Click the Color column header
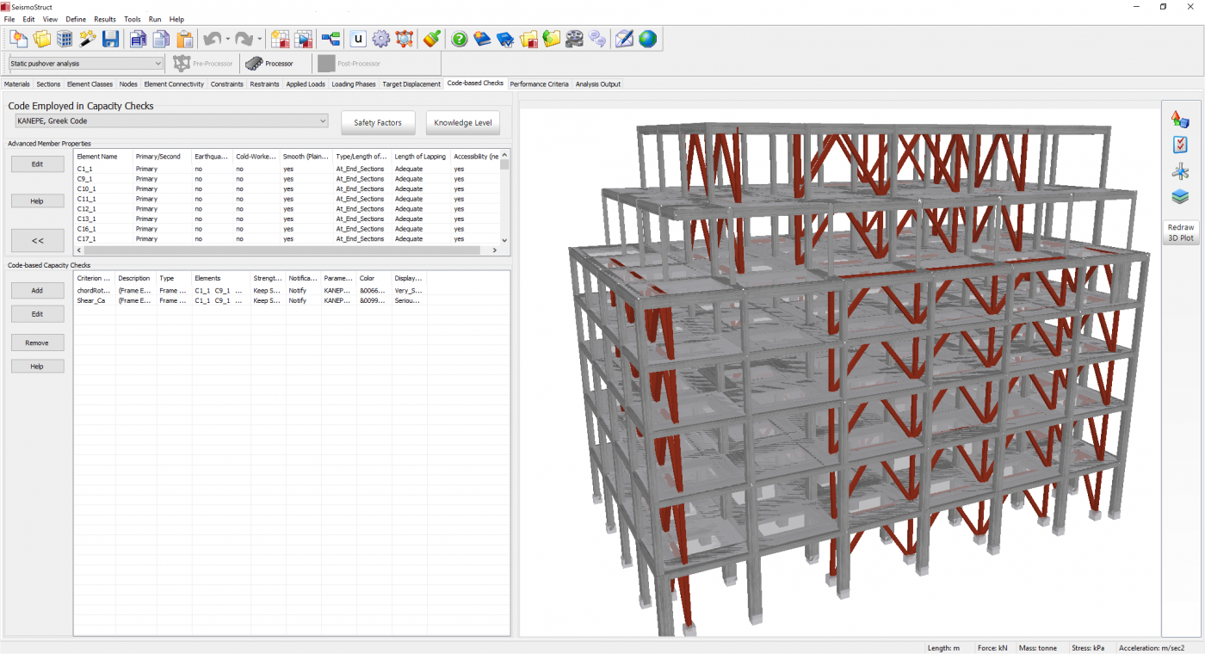Screen dimensions: 1205x654 point(374,279)
